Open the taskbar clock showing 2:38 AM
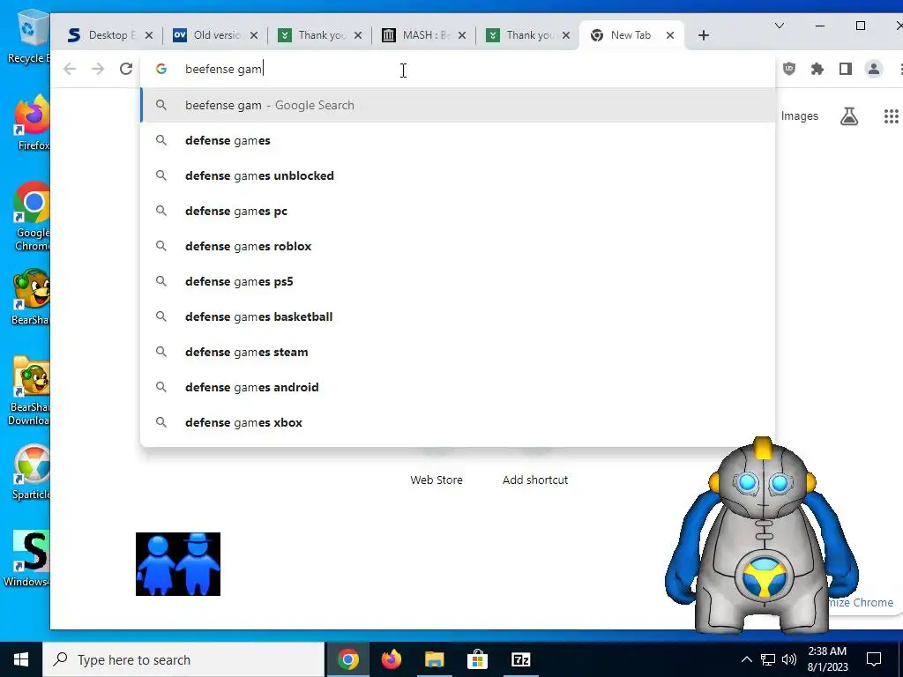This screenshot has width=903, height=677. coord(827,659)
